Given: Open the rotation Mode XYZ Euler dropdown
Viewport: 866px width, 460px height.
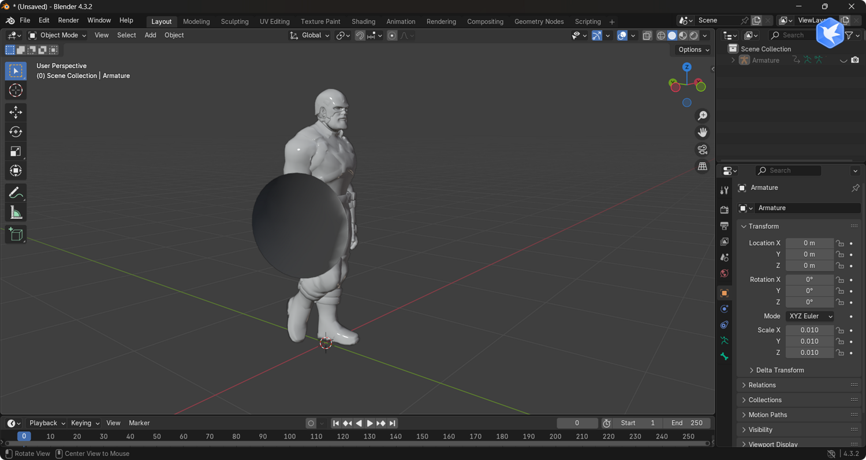Looking at the screenshot, I should pyautogui.click(x=809, y=316).
